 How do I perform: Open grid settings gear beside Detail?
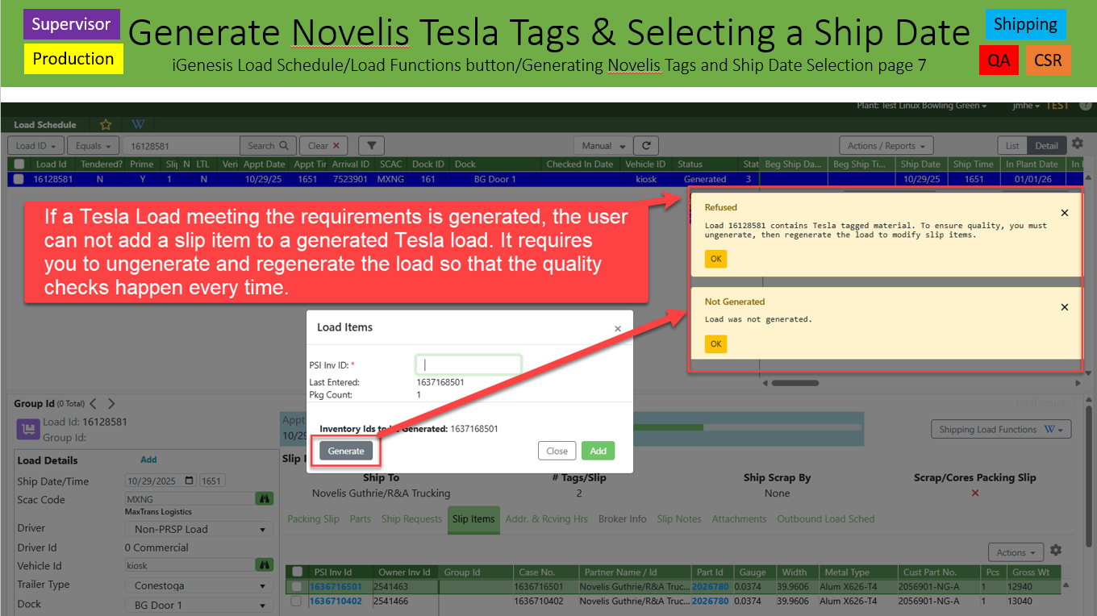[x=1078, y=144]
